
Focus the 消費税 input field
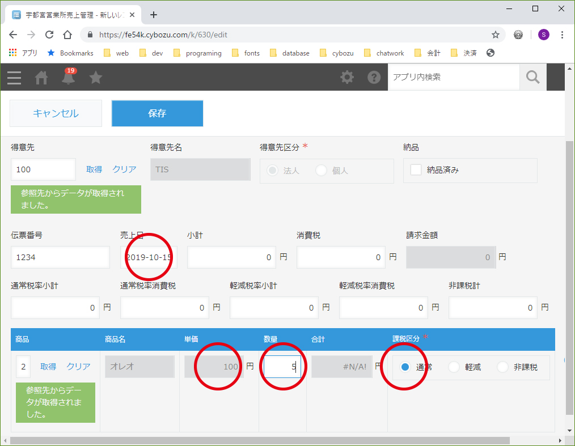click(341, 257)
